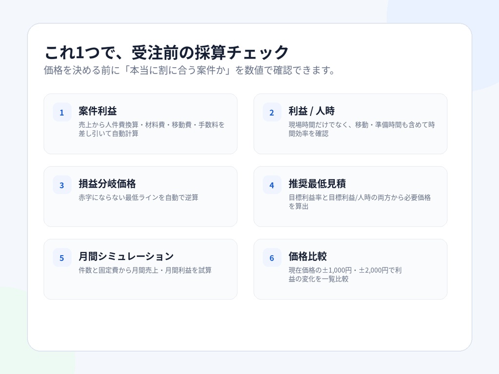Click the 推奨最低見積 card title

point(317,184)
